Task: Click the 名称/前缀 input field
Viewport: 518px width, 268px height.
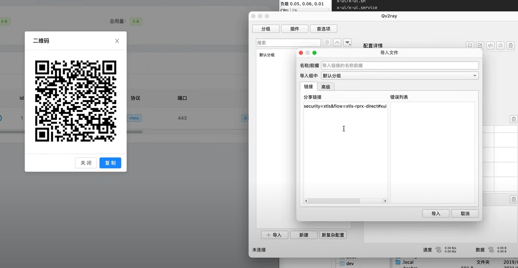Action: tap(400, 65)
